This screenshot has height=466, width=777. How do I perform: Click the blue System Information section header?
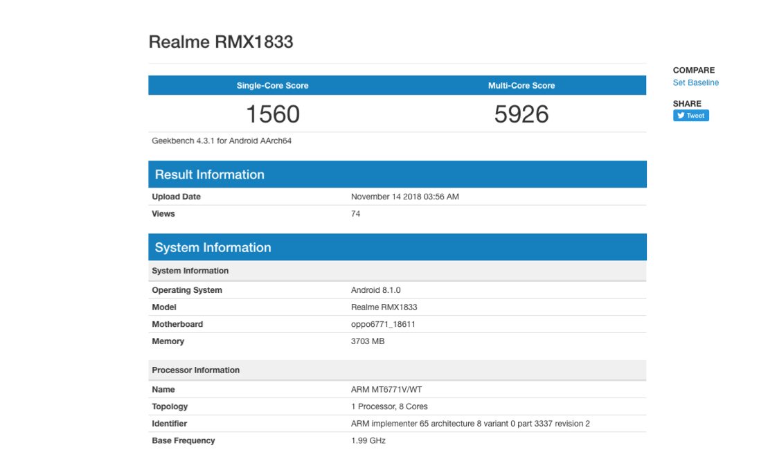tap(397, 247)
